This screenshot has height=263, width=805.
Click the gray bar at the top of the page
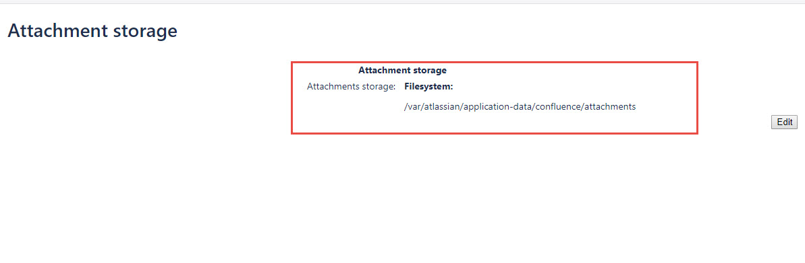(x=402, y=1)
